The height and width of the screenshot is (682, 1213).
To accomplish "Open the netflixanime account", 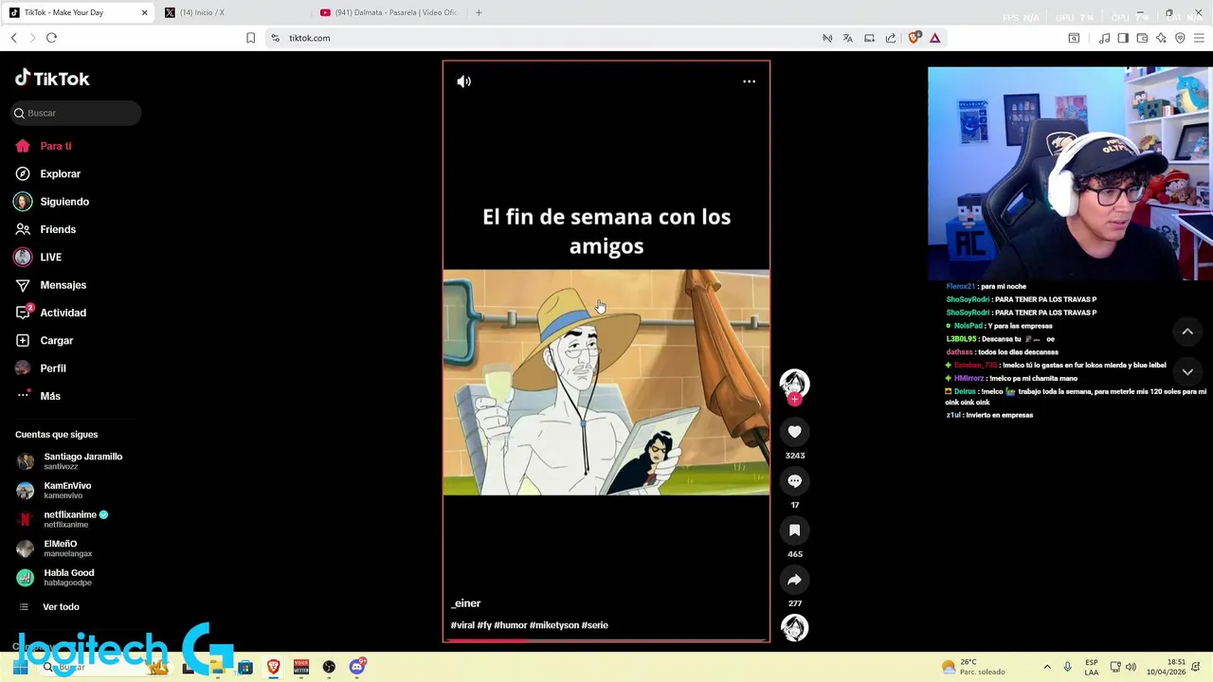I will 63,519.
